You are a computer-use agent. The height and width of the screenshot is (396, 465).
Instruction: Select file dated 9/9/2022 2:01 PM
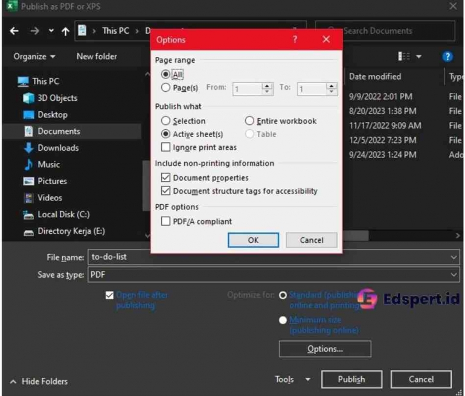(x=380, y=97)
